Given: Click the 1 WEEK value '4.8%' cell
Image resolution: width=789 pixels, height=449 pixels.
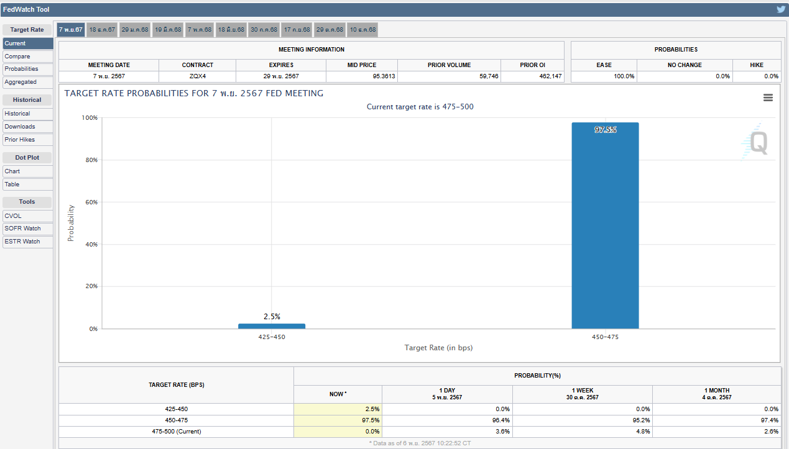Looking at the screenshot, I should tap(583, 432).
